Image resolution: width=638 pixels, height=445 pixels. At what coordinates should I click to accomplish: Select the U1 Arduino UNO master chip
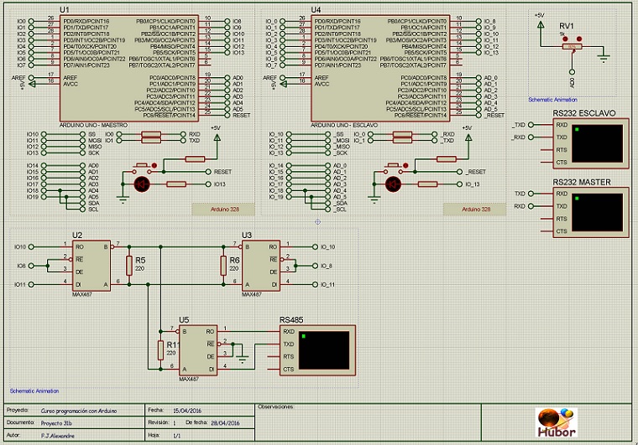click(x=129, y=68)
